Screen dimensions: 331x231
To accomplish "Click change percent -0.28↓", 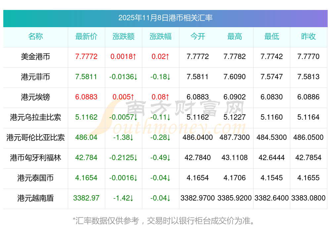I will [161, 138].
